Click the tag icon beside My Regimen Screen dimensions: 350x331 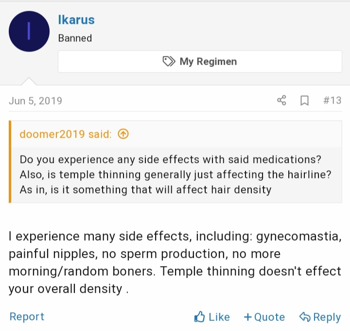click(169, 62)
